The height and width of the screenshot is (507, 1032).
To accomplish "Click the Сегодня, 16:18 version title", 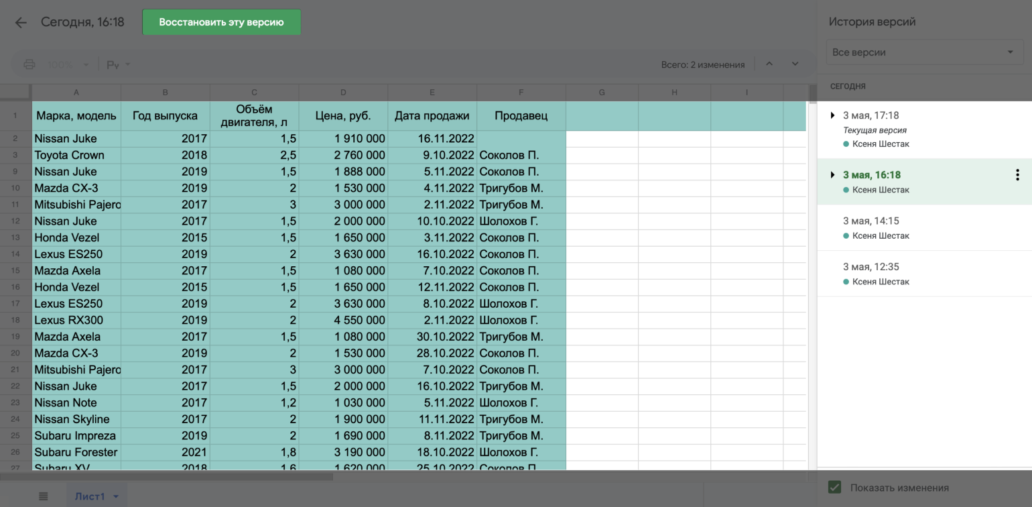I will click(x=82, y=22).
